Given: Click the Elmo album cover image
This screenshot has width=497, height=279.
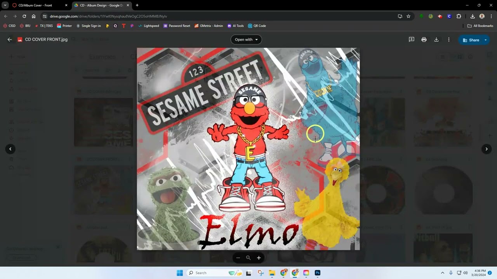Looking at the screenshot, I should tap(248, 149).
